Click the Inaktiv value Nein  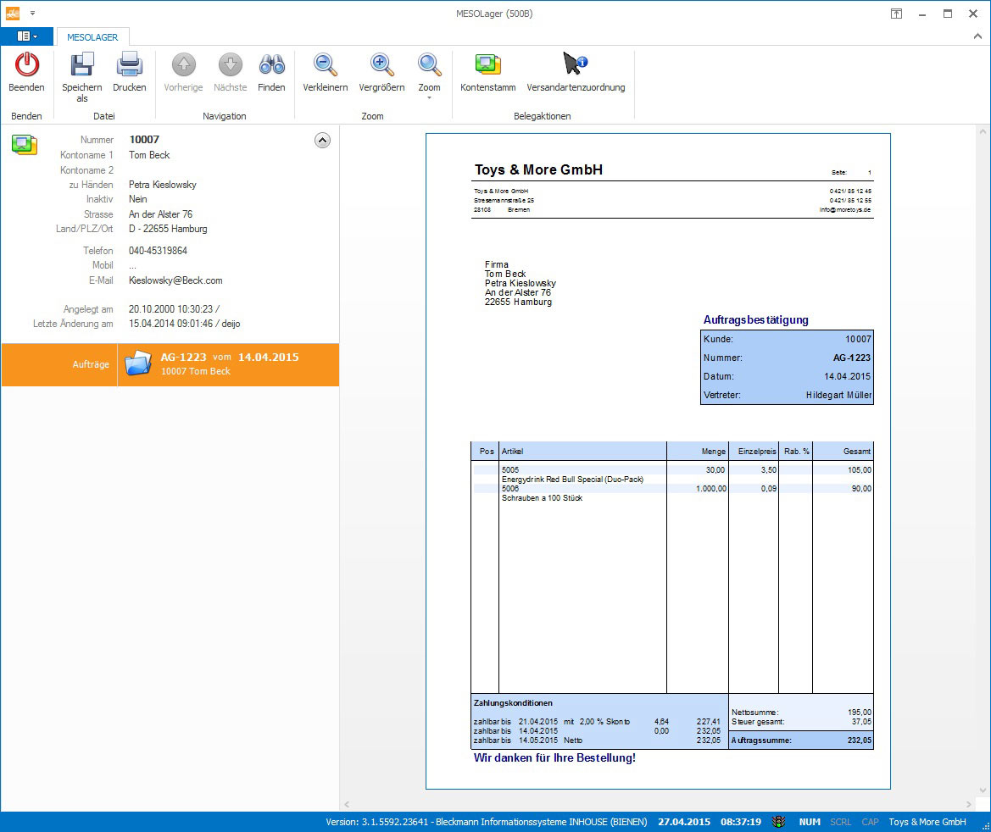pyautogui.click(x=138, y=199)
